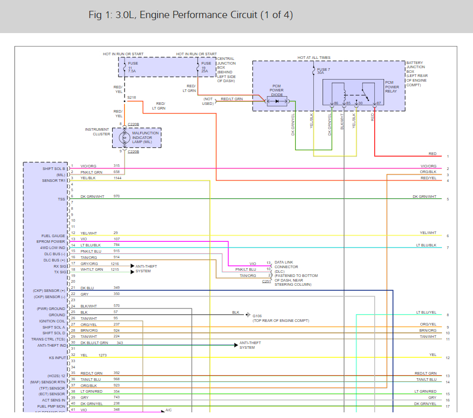Click the '(PWR) GROUND' pin label
This screenshot has height=418, width=473.
pyautogui.click(x=51, y=309)
